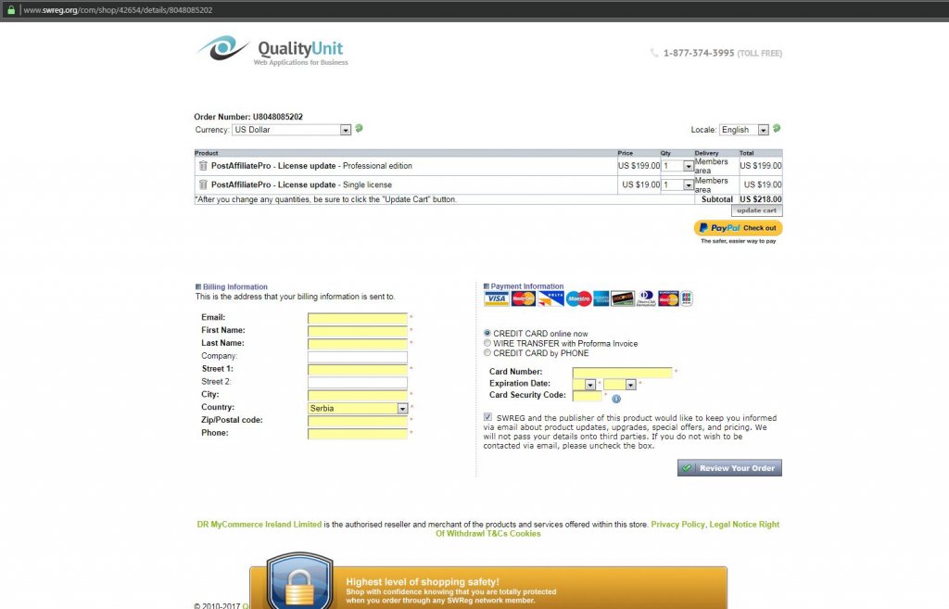949x609 pixels.
Task: Click the Subtotal US $218.00 amount
Action: click(760, 198)
